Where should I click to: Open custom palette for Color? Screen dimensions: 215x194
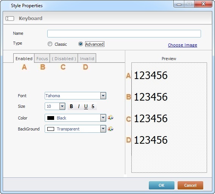pos(111,118)
